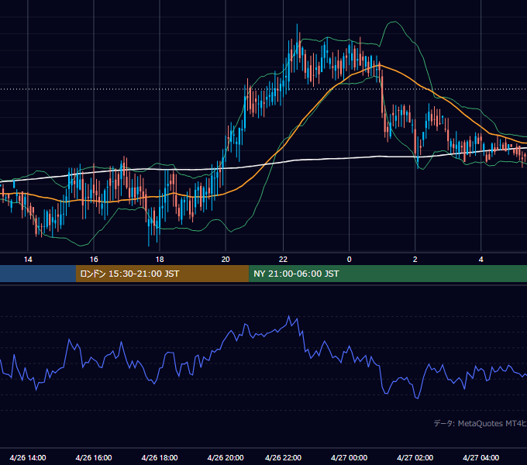Screen dimensions: 527x465
Task: Click the hour label 22 on the upper time axis
Action: tap(284, 260)
